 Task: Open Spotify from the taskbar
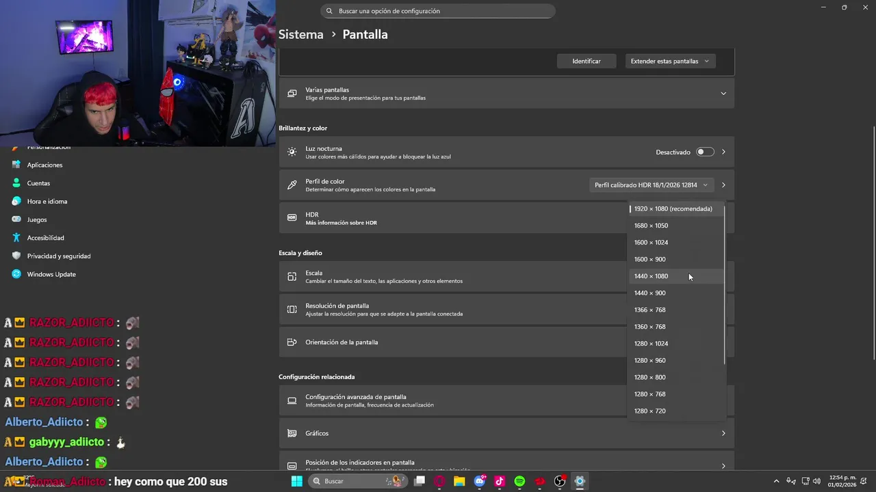click(x=519, y=481)
